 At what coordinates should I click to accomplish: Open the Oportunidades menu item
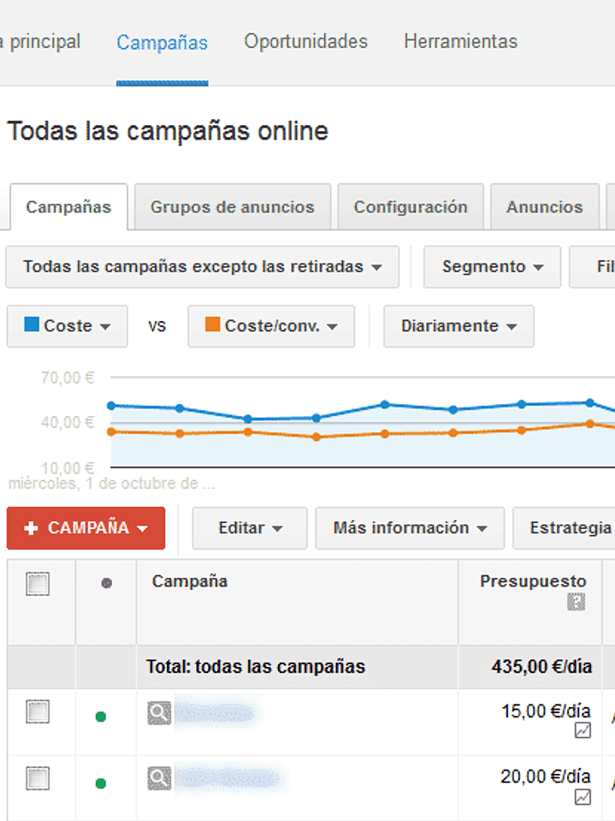[x=305, y=41]
